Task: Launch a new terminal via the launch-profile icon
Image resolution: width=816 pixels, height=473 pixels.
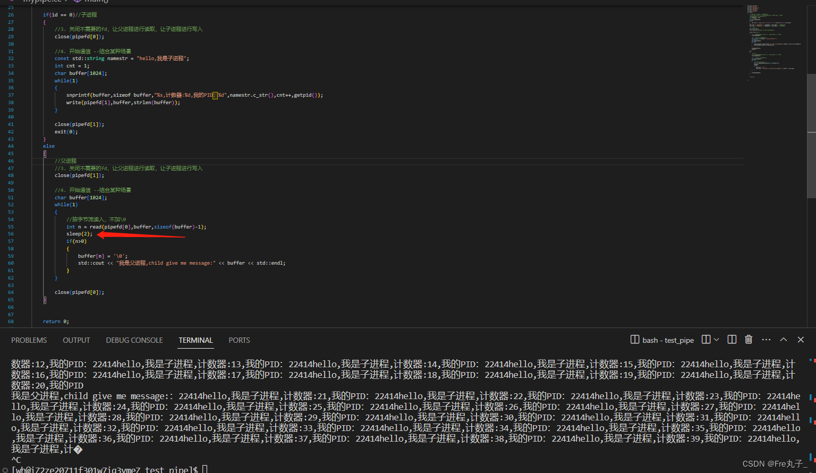Action: pyautogui.click(x=706, y=340)
